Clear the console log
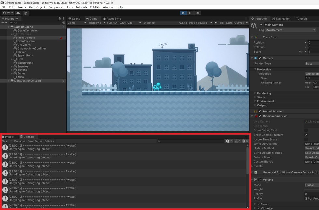Screen dimensions: 319x210 tap(5, 141)
